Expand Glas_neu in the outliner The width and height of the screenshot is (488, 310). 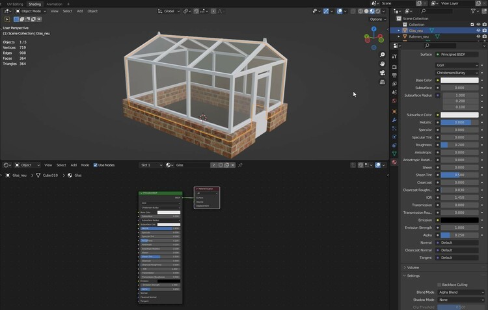click(399, 31)
